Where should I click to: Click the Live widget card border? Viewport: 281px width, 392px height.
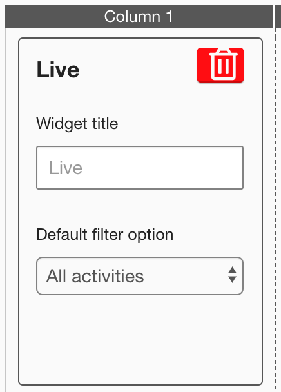click(x=19, y=211)
